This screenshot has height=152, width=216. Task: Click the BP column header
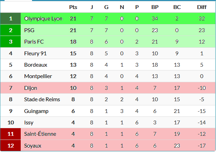(155, 7)
